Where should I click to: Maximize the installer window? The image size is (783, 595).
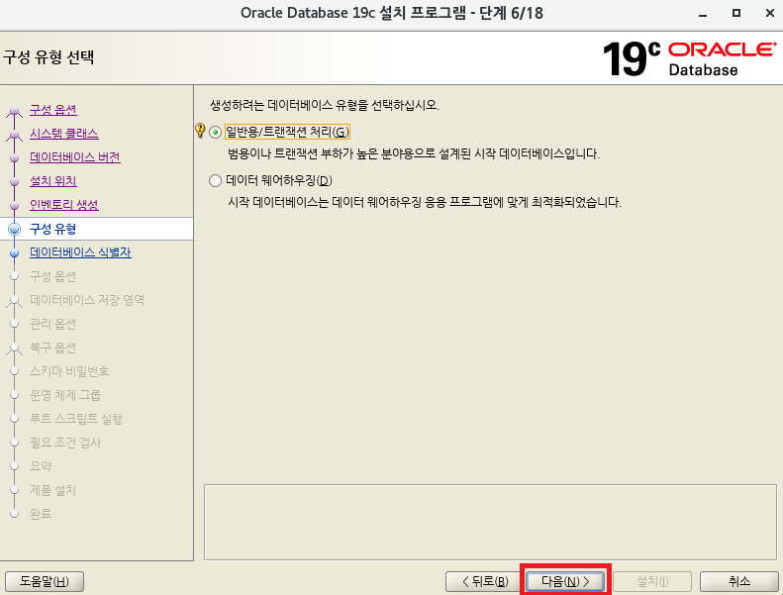pyautogui.click(x=736, y=13)
